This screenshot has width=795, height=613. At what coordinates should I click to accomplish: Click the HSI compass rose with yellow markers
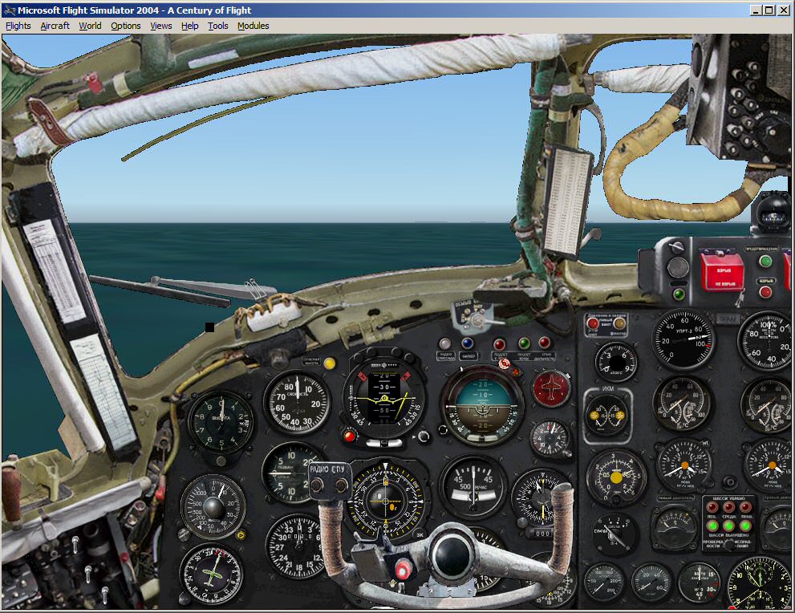click(387, 502)
